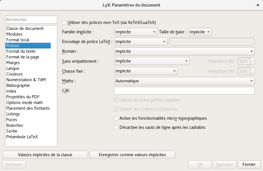Enable non-TeX fonts via XeTeX/LuaTeX checkbox
The width and height of the screenshot is (263, 171).
(64, 23)
